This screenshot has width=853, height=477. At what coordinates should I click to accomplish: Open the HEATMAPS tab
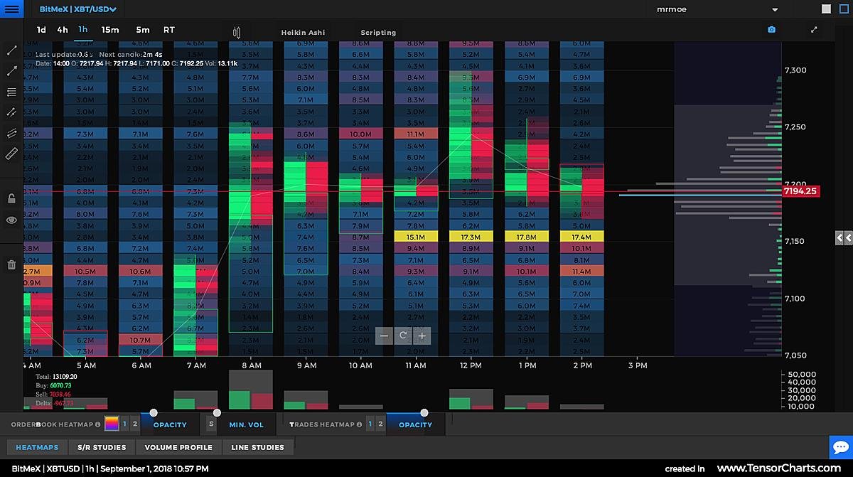[x=38, y=447]
